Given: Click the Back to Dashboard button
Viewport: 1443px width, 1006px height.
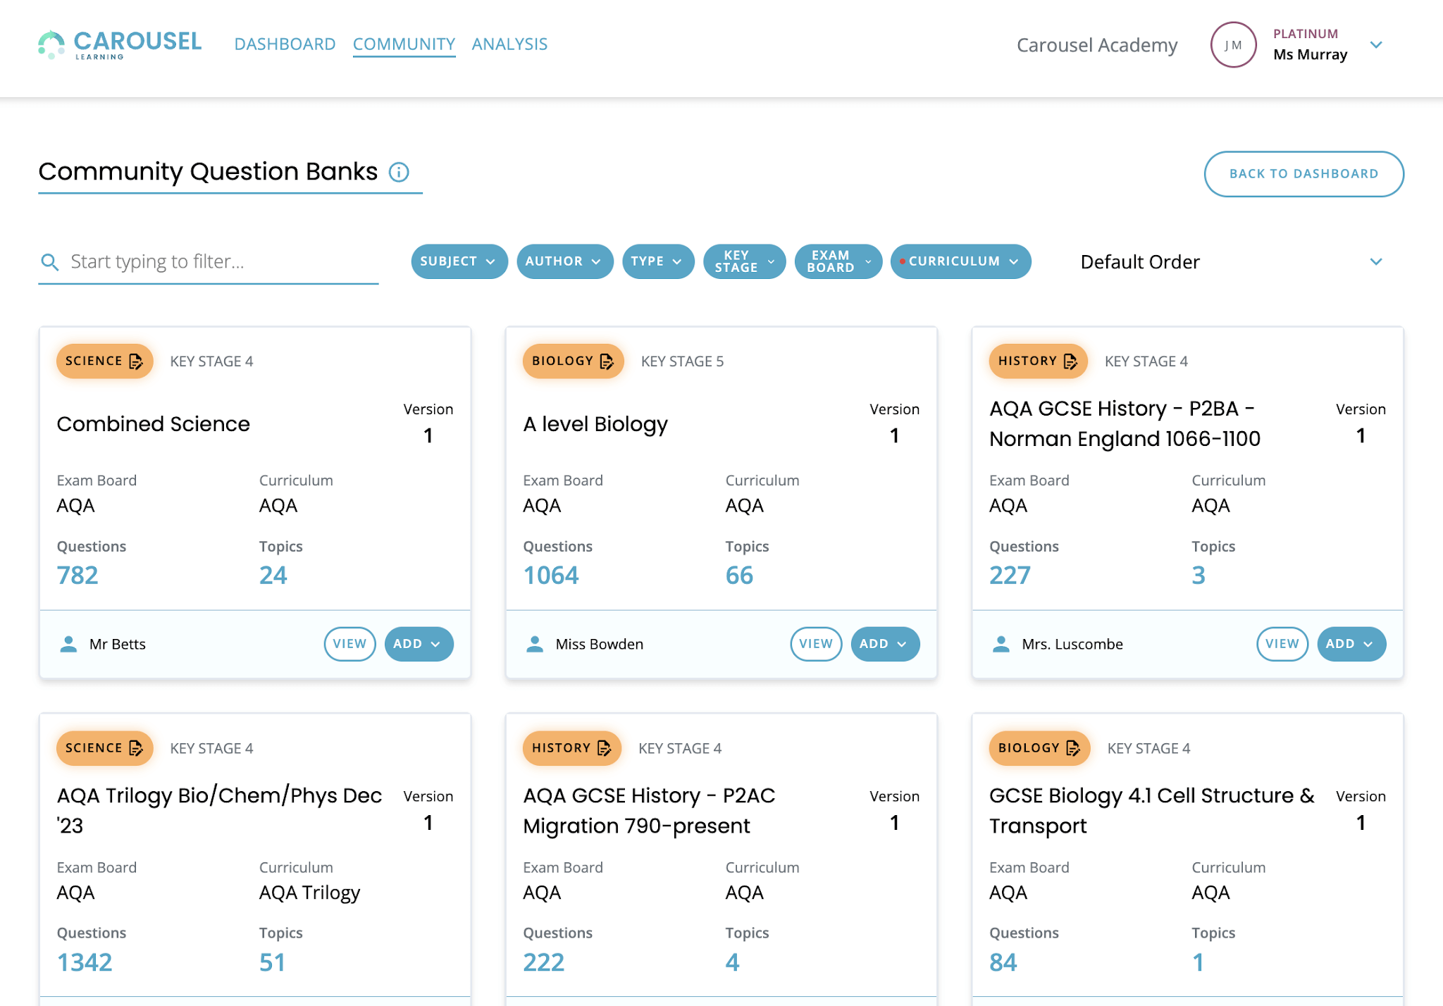Looking at the screenshot, I should pyautogui.click(x=1303, y=173).
